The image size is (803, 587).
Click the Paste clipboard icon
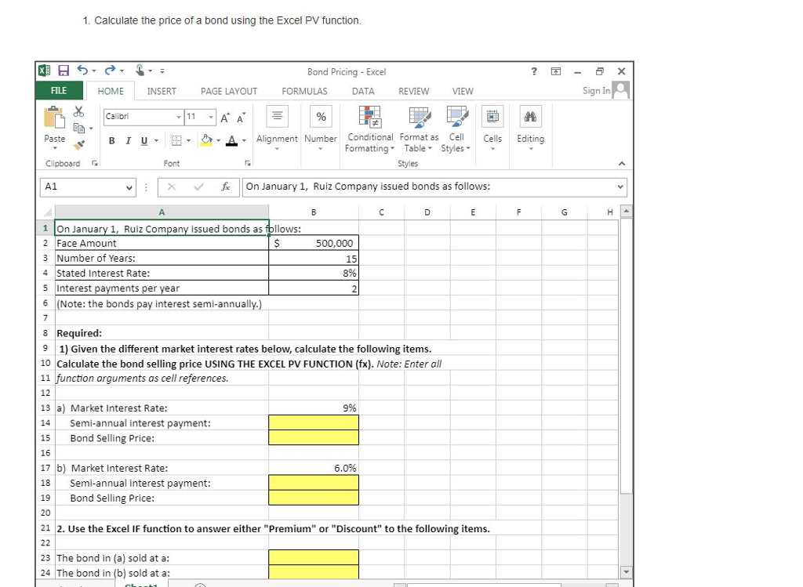[54, 118]
